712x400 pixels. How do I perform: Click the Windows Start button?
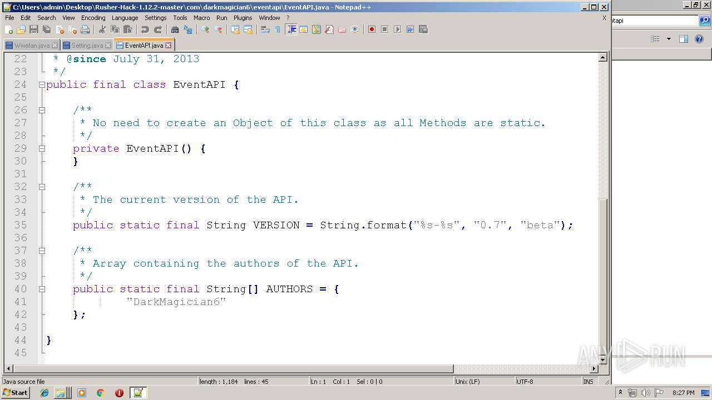tap(16, 393)
